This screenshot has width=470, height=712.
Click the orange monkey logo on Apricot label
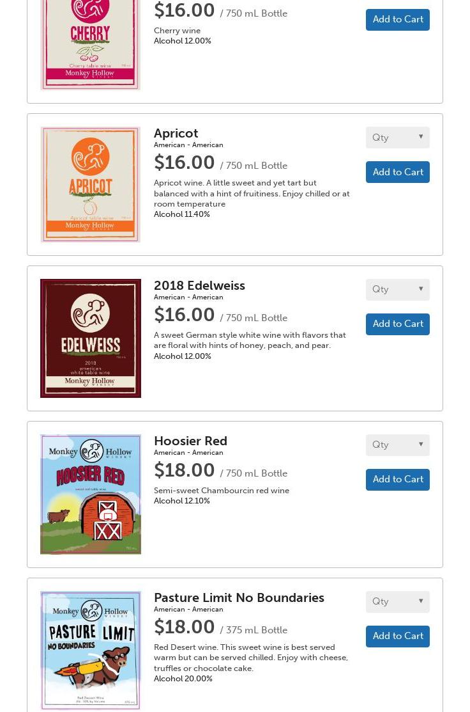90,157
